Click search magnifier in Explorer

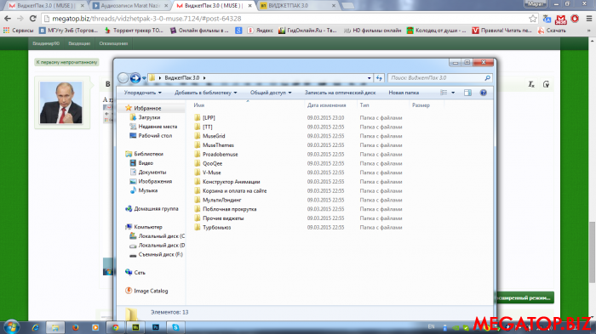(487, 78)
